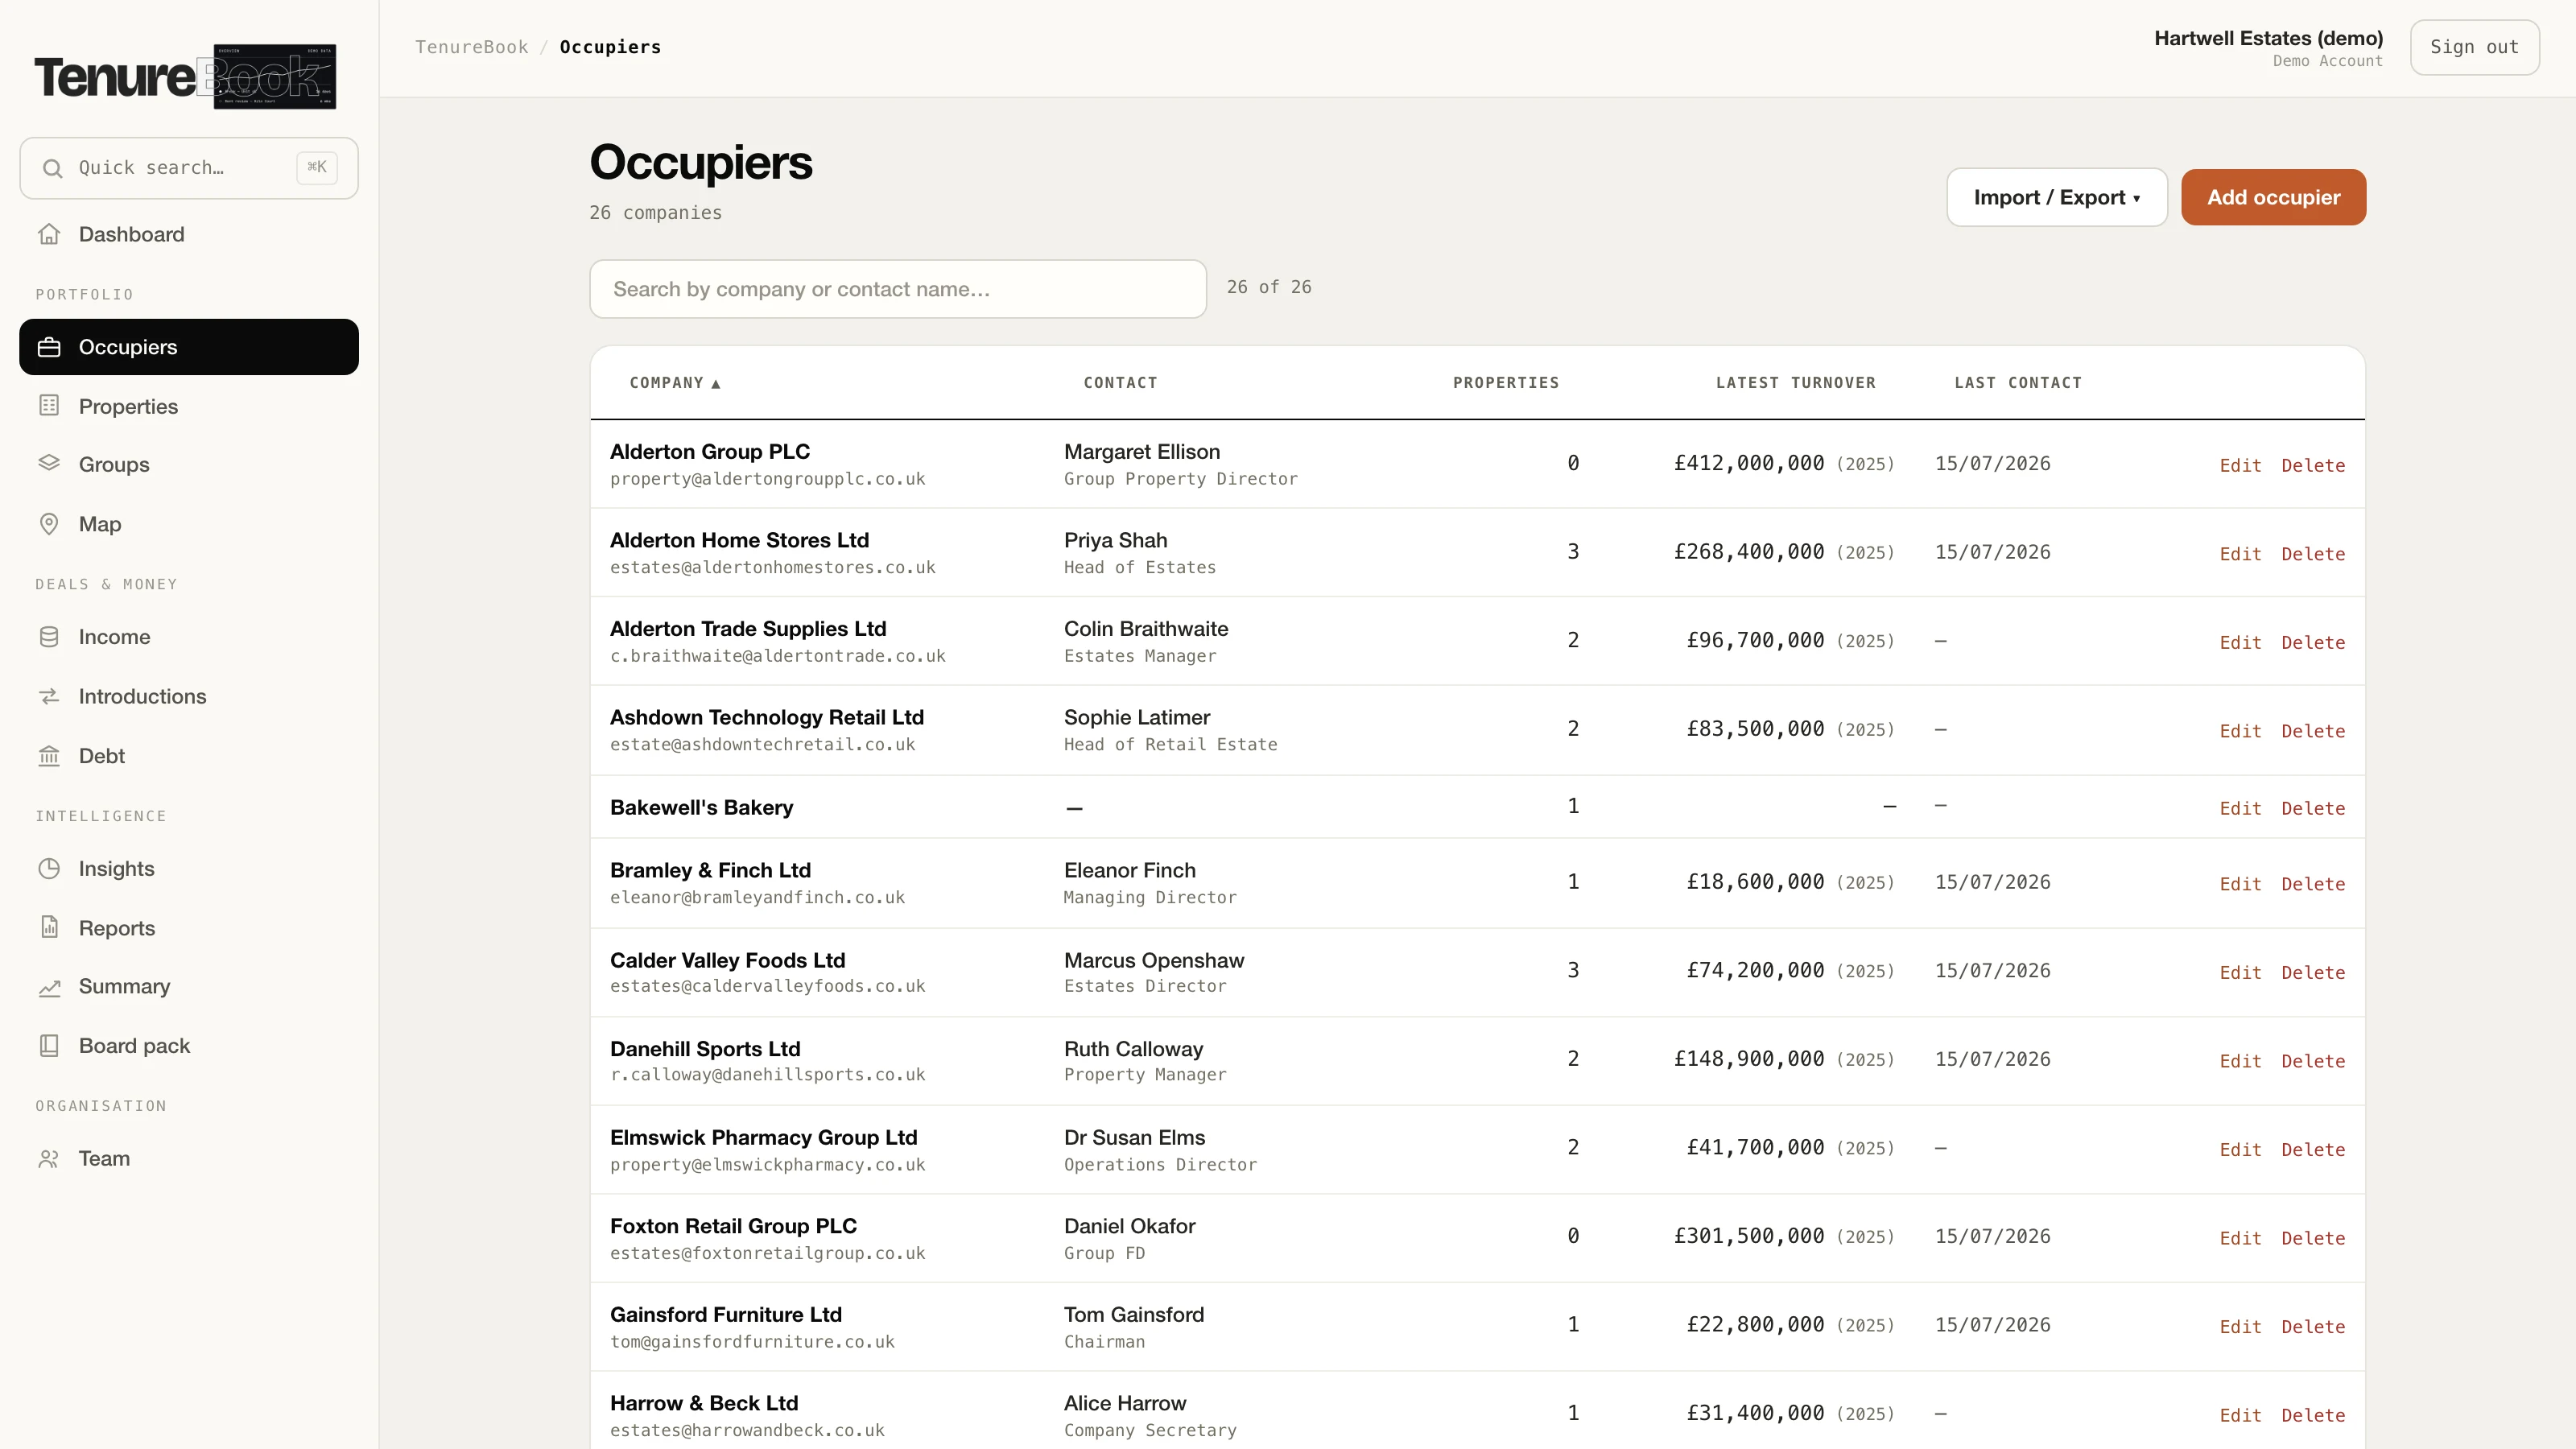
Task: Click the Income coins icon
Action: click(x=49, y=637)
